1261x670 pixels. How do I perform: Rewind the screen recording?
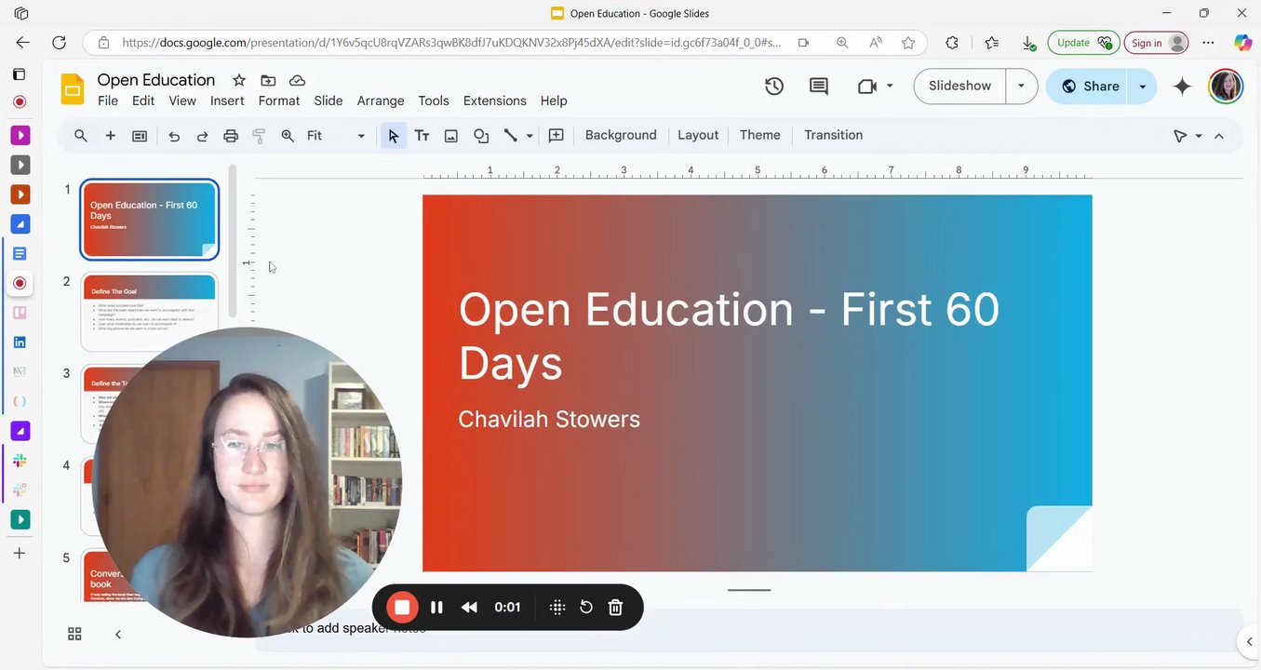469,608
